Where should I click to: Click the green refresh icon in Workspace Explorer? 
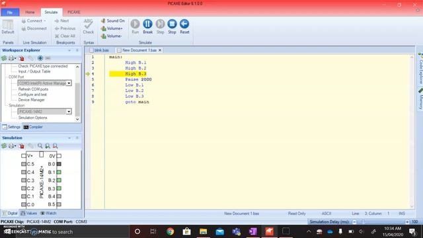4,58
